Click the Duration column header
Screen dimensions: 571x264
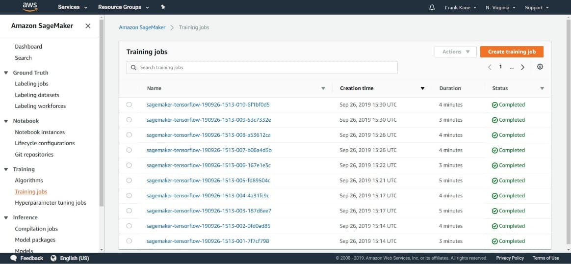coord(450,88)
